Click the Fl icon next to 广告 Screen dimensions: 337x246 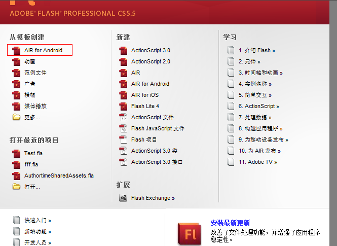(x=16, y=84)
